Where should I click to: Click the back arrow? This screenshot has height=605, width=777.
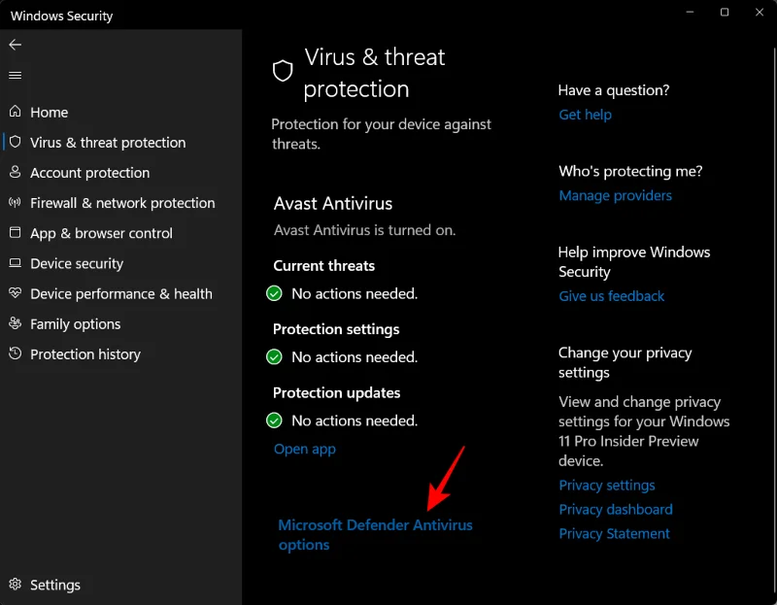click(x=15, y=45)
